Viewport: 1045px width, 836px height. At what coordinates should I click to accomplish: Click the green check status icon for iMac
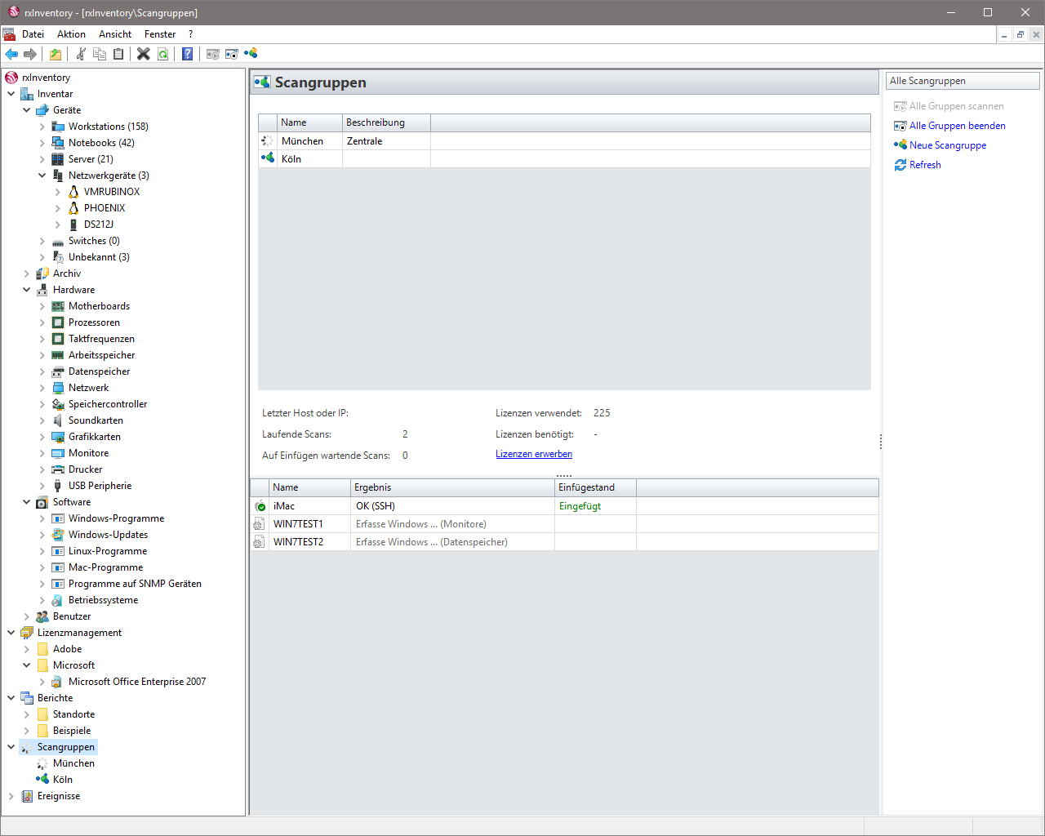click(260, 506)
